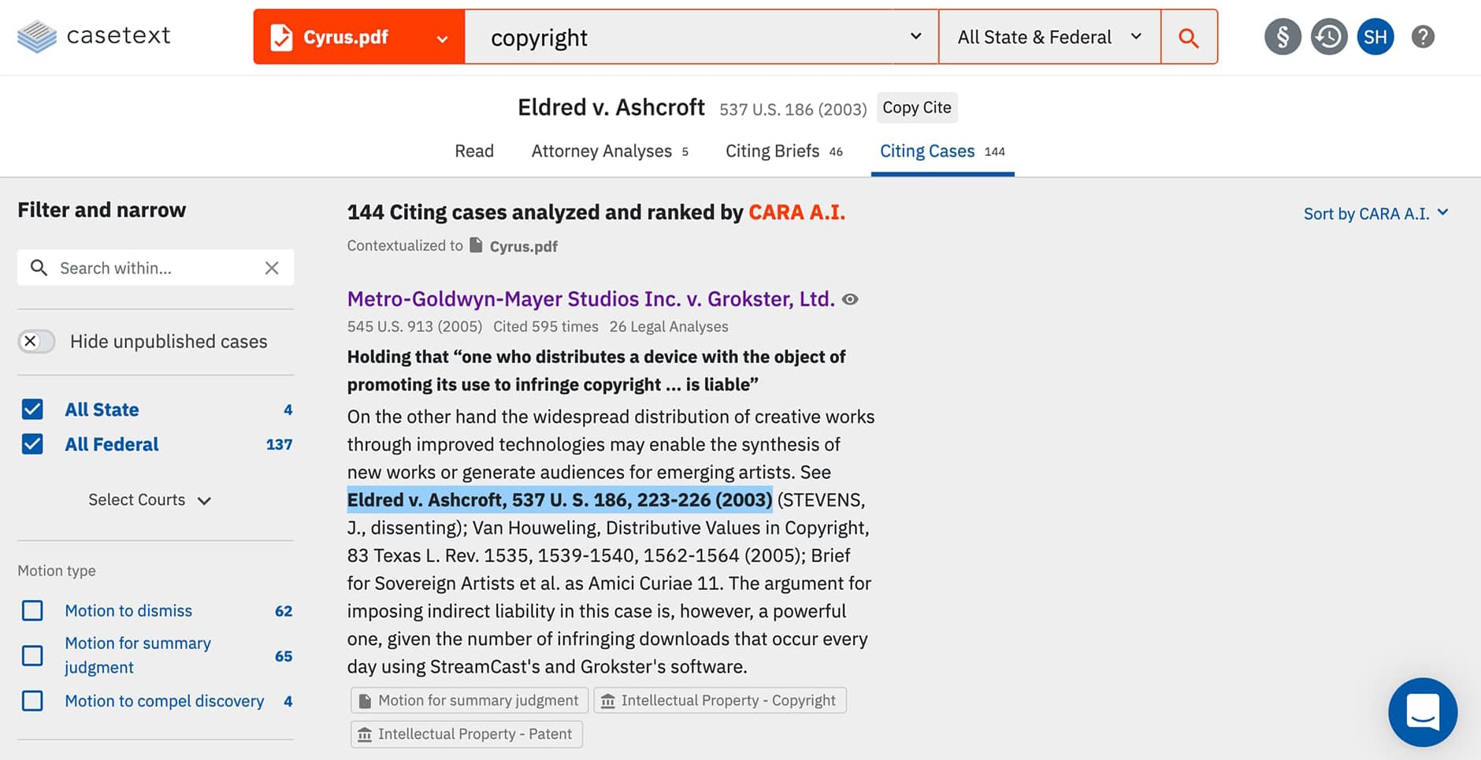1481x760 pixels.
Task: Click the Motion to dismiss link
Action: (128, 610)
